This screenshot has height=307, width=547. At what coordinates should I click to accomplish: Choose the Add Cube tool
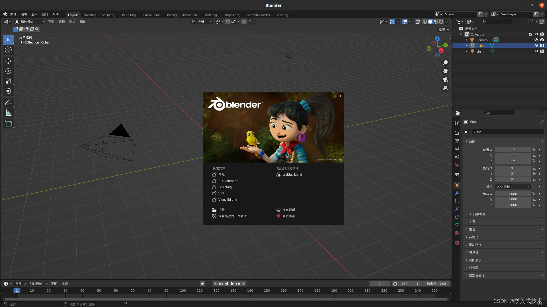8,124
